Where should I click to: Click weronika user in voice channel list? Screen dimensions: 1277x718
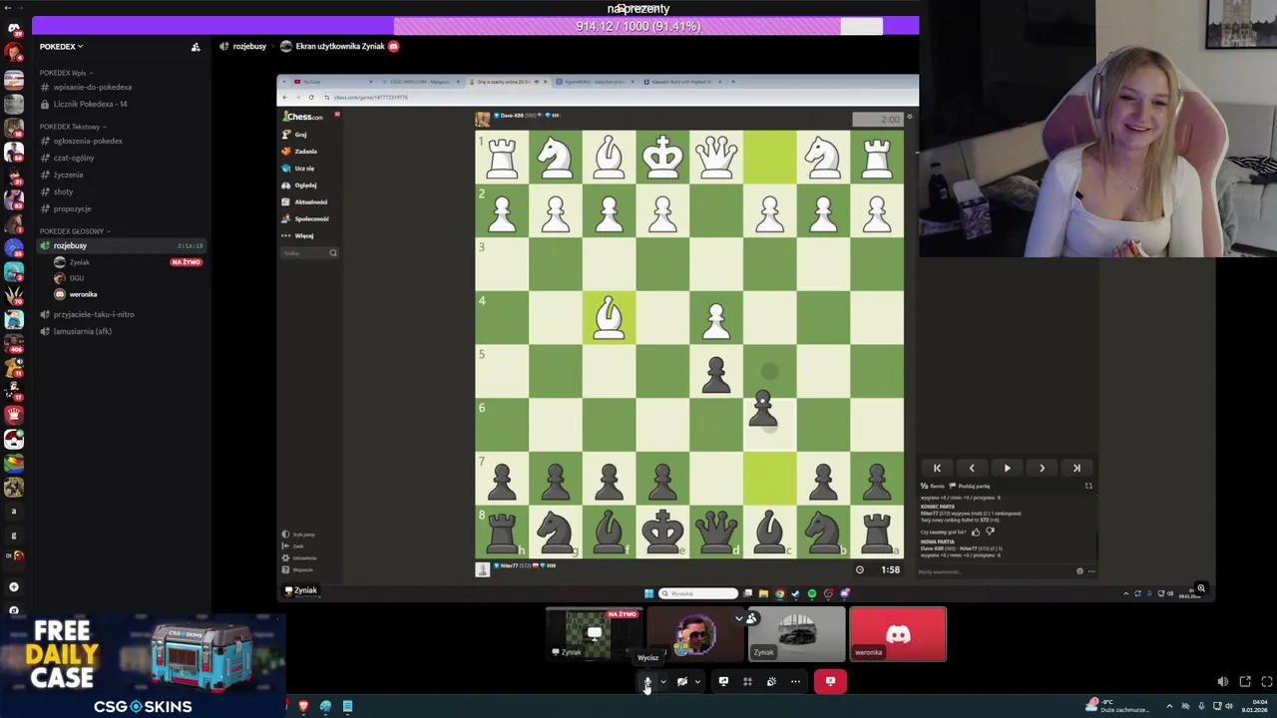pyautogui.click(x=83, y=294)
